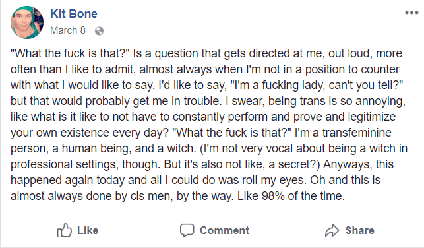Click the Share button label
The height and width of the screenshot is (248, 424).
click(359, 230)
